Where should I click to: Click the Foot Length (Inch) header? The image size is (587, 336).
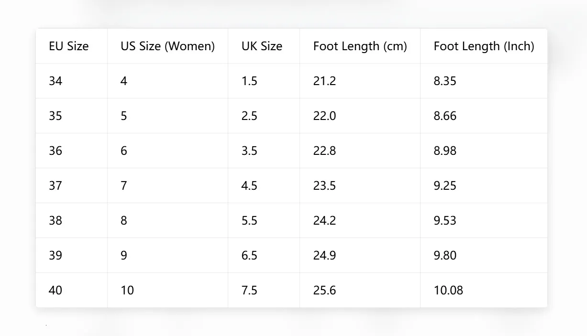point(484,46)
